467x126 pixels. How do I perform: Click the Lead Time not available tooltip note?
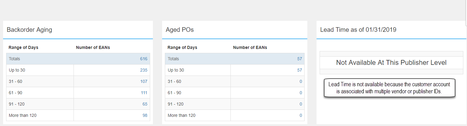point(389,88)
